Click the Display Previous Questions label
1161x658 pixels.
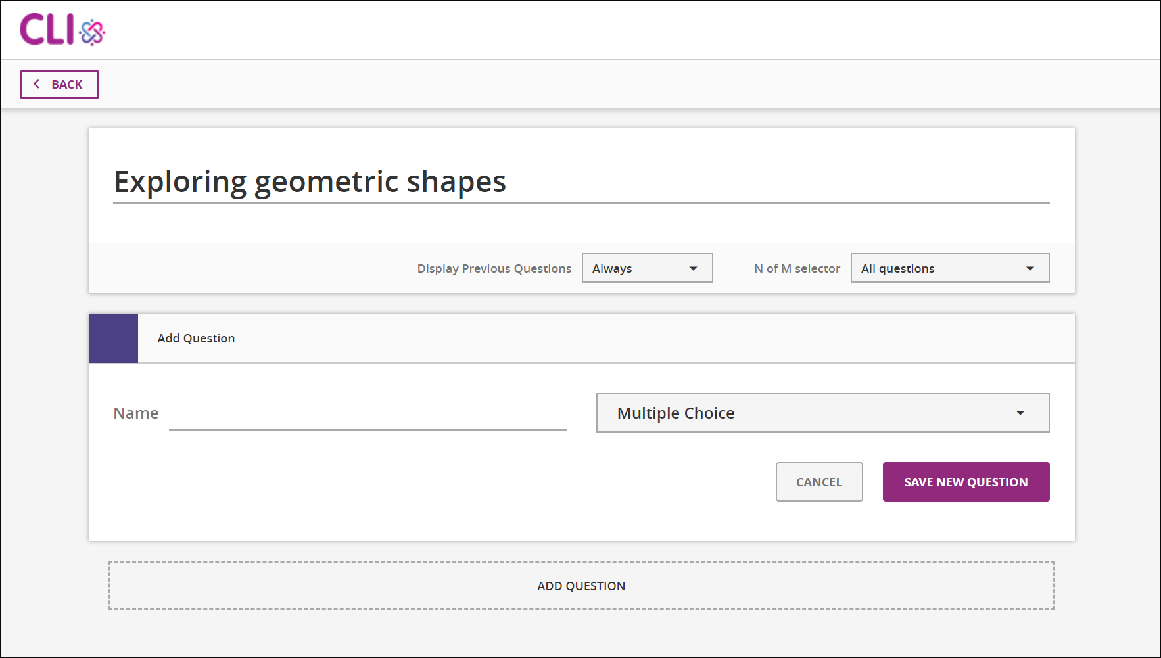(x=493, y=268)
